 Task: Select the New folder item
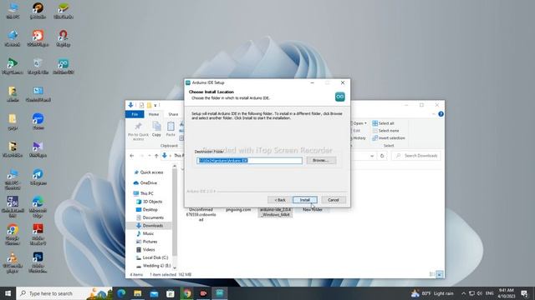(313, 210)
